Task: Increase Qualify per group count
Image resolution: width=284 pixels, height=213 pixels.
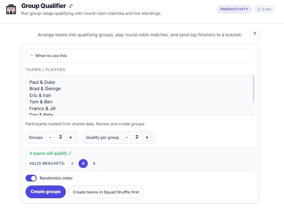Action: pos(147,137)
